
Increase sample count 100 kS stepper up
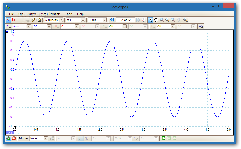(x=105, y=19)
